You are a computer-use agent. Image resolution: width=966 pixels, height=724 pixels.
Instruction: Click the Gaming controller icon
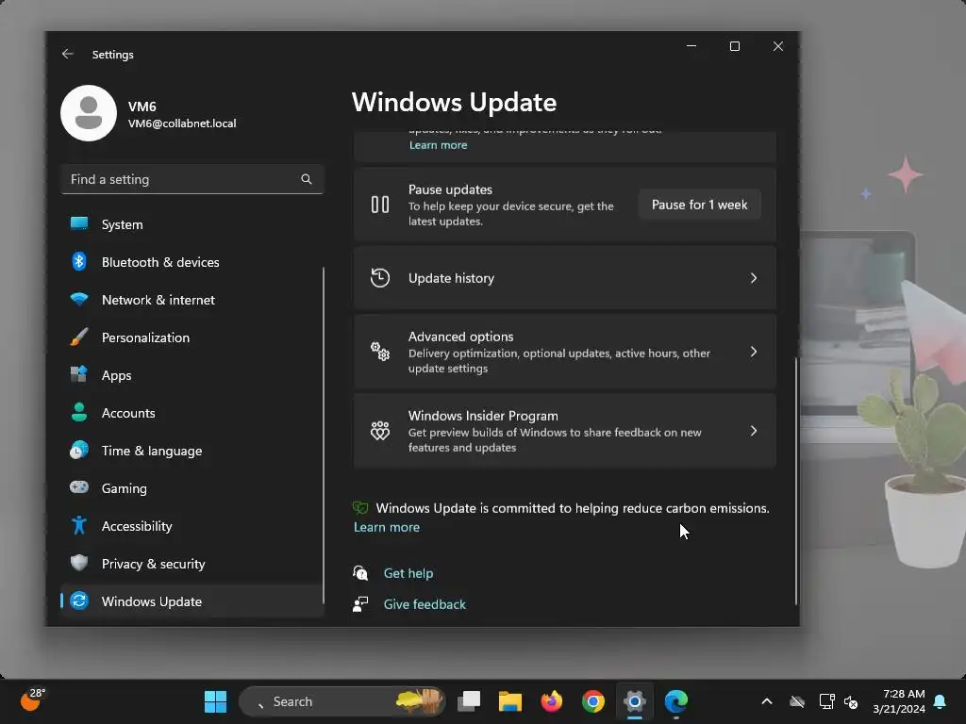pos(79,487)
